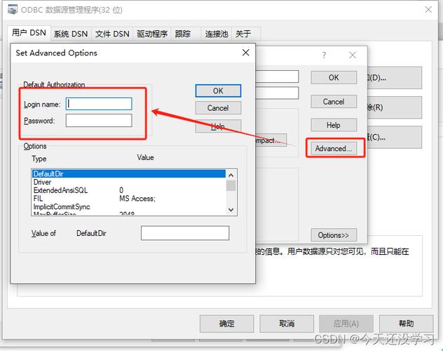Open the 连接池 tab
The image size is (443, 351).
(x=217, y=34)
